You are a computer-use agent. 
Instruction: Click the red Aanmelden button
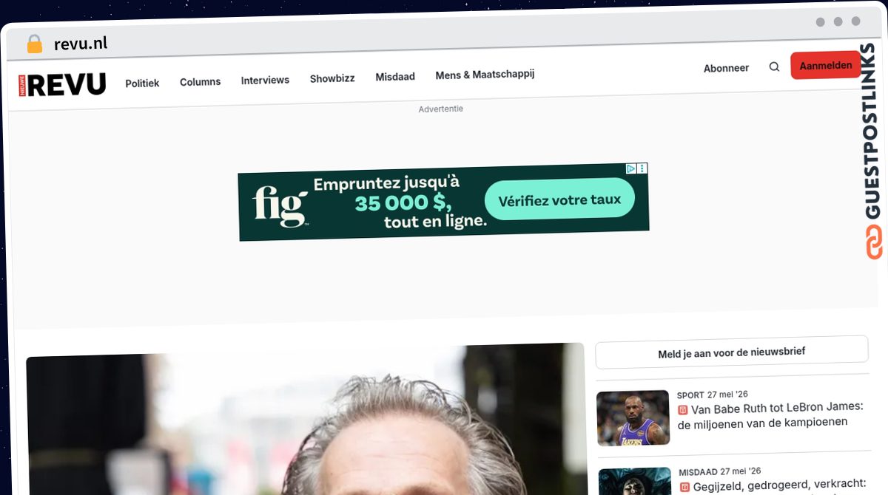click(x=825, y=65)
